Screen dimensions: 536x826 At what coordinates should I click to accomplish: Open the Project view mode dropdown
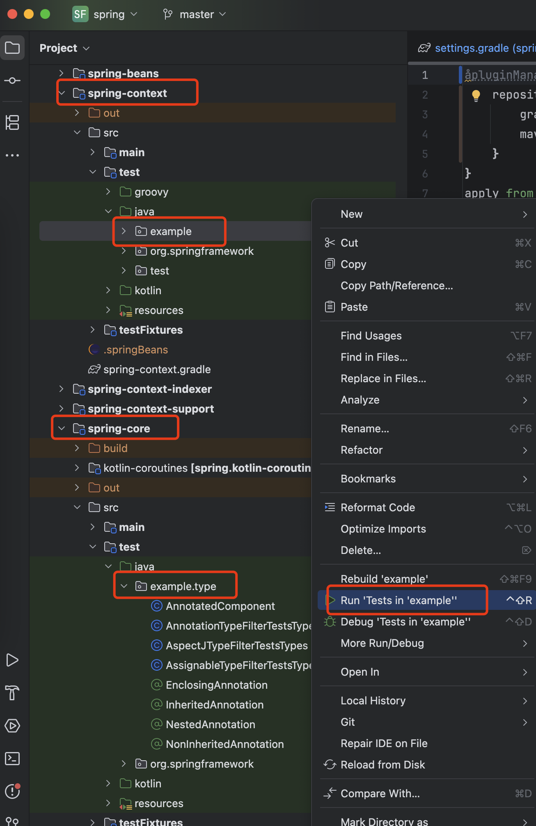(64, 48)
